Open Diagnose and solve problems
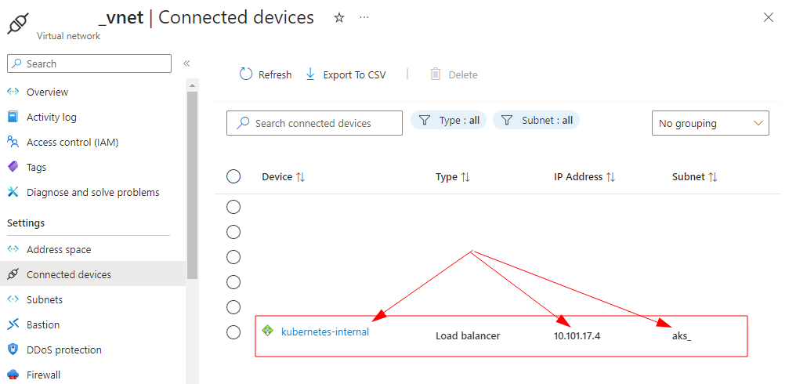Image resolution: width=796 pixels, height=384 pixels. coord(93,192)
